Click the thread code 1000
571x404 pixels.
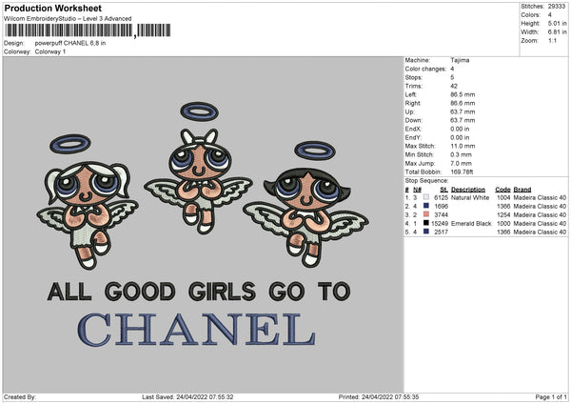(503, 223)
